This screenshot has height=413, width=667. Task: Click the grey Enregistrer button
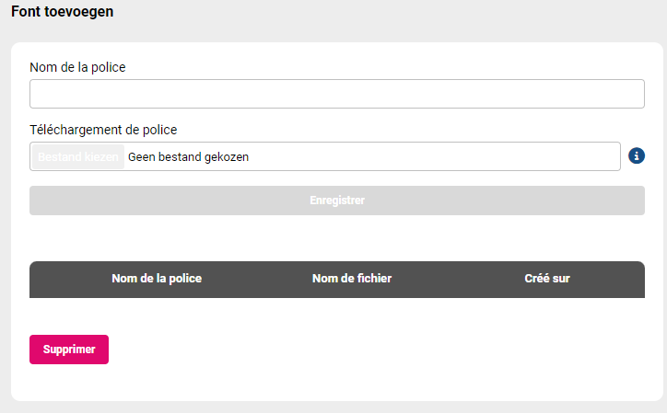point(337,201)
